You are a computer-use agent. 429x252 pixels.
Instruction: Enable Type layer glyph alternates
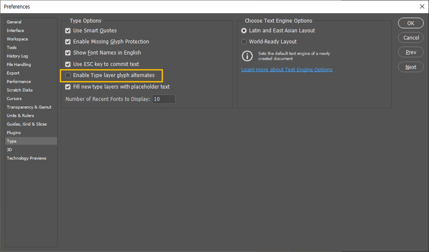[x=68, y=75]
